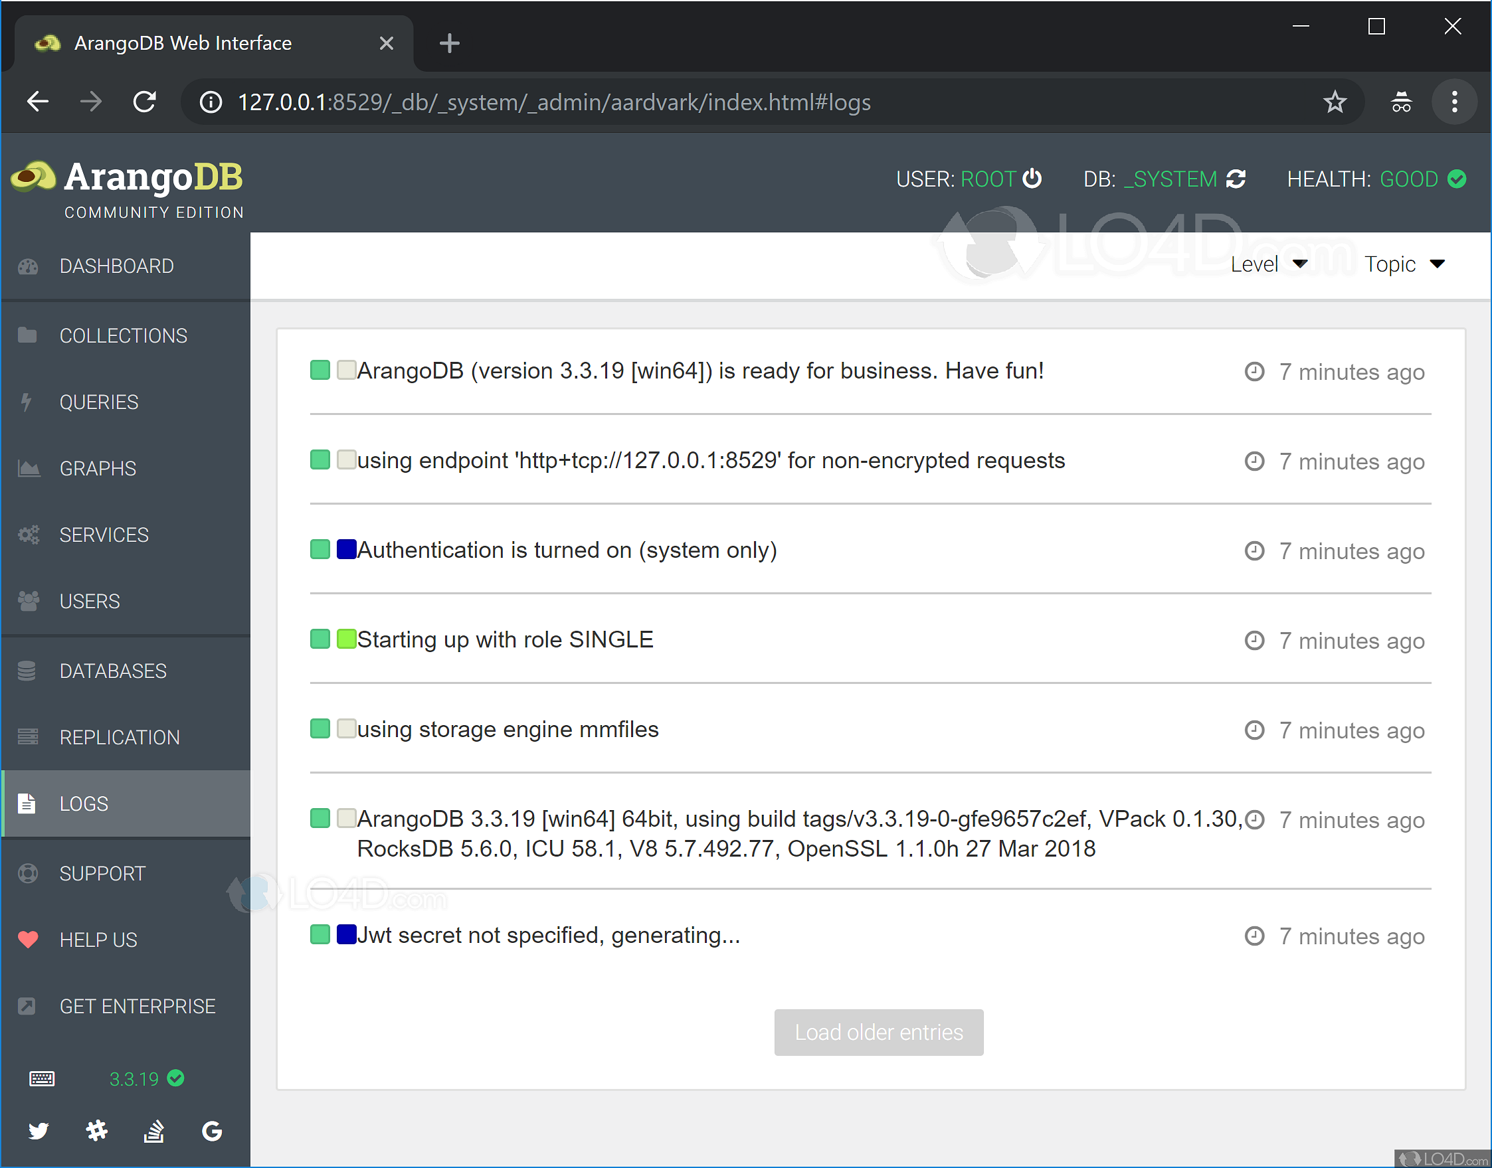The height and width of the screenshot is (1168, 1492).
Task: Select the Logs menu entry
Action: [84, 803]
